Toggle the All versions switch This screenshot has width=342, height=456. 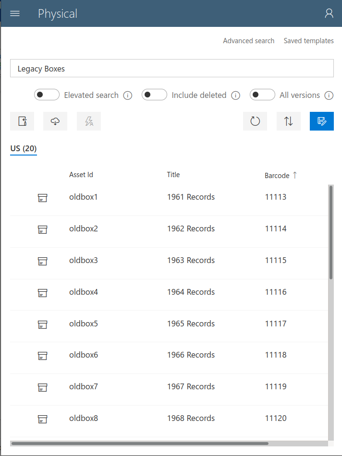(x=262, y=95)
